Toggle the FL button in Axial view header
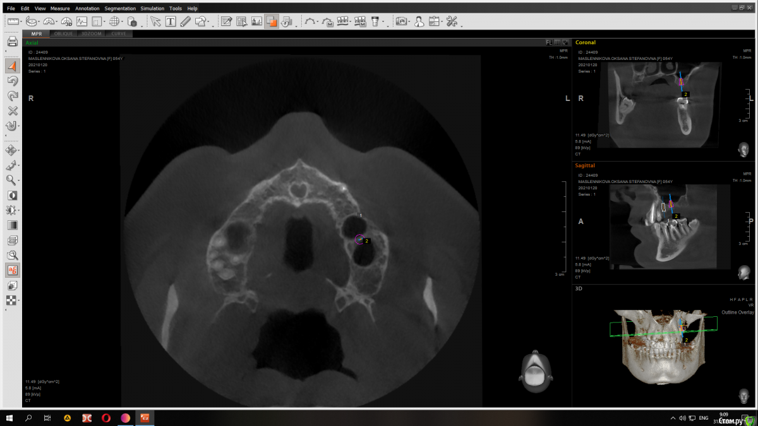 tap(549, 42)
